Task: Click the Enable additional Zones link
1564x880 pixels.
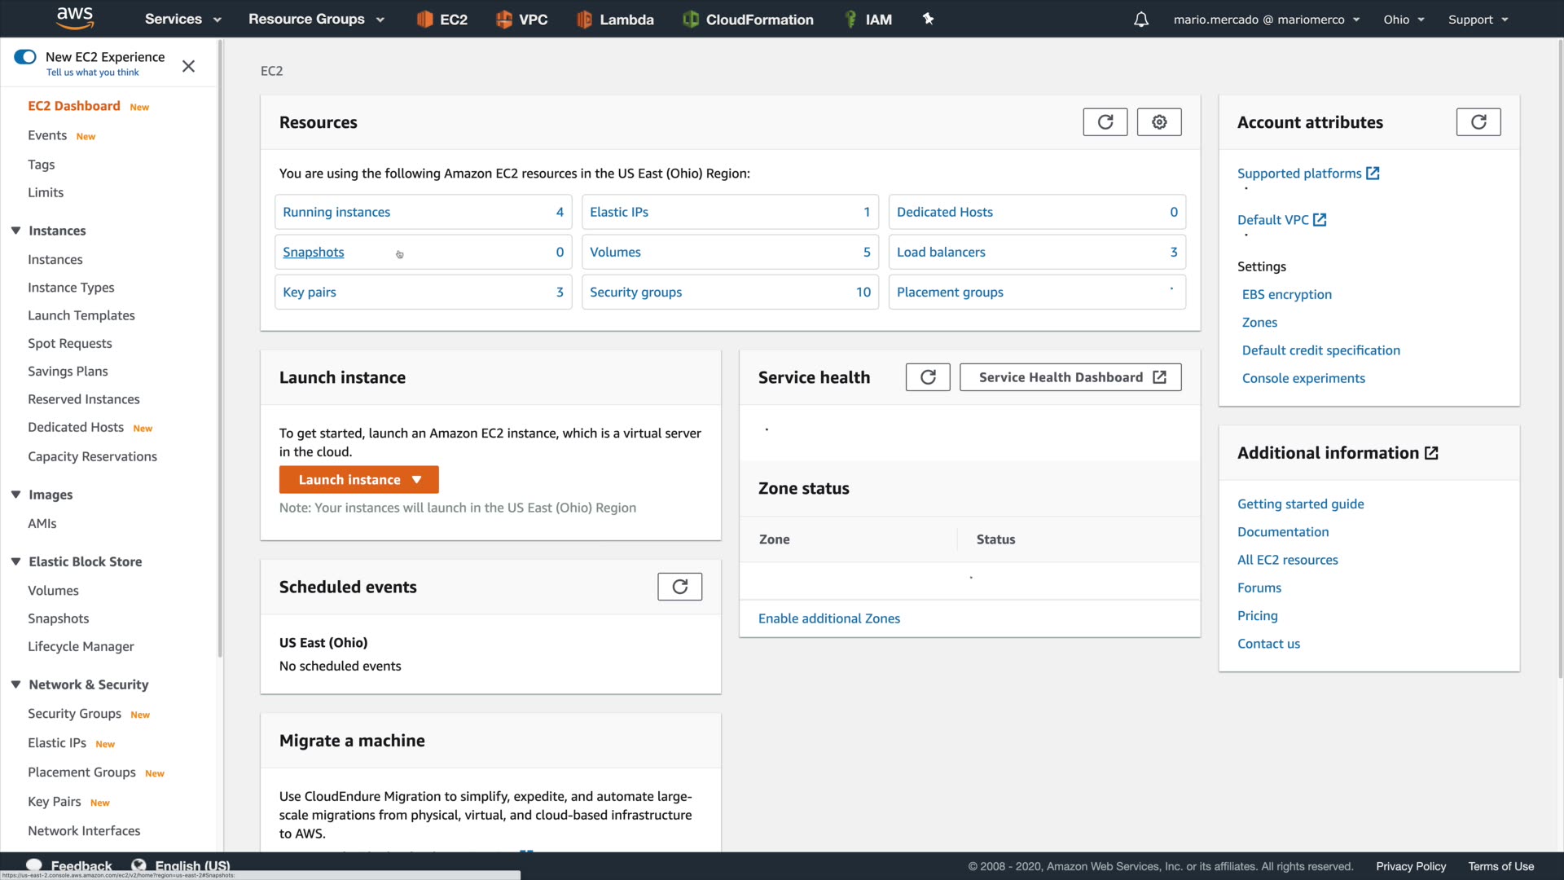Action: point(828,618)
